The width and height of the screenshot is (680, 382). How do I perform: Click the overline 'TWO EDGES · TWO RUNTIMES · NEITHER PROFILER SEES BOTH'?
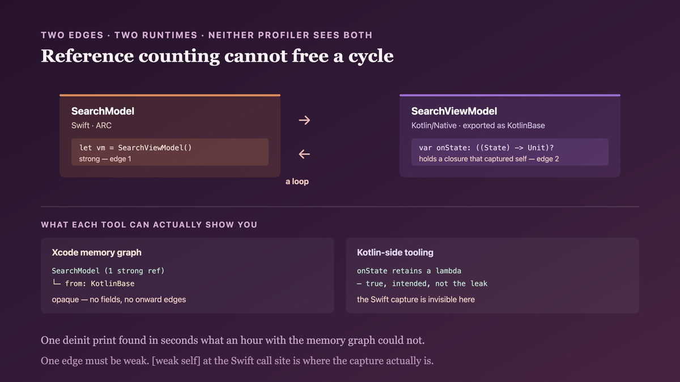pos(207,35)
